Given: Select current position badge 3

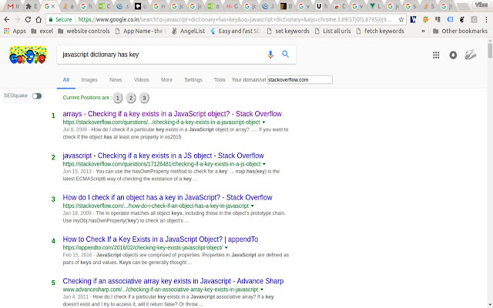Looking at the screenshot, I should (144, 98).
